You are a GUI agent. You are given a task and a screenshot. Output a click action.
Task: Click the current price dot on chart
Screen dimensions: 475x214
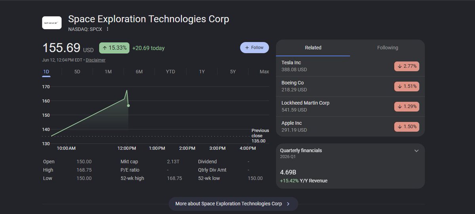pyautogui.click(x=129, y=105)
